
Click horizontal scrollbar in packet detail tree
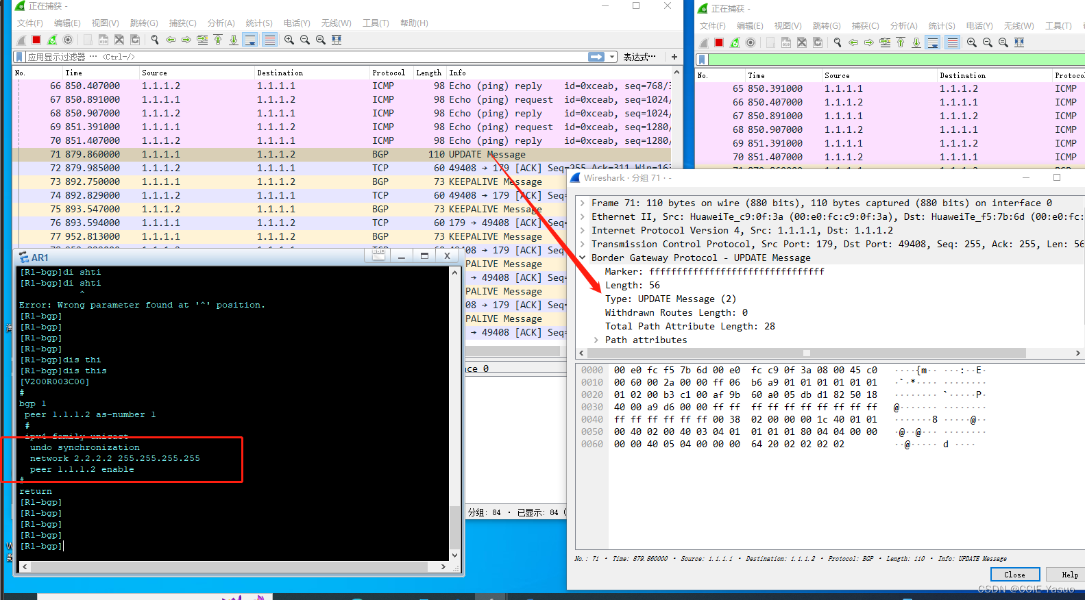tap(807, 353)
